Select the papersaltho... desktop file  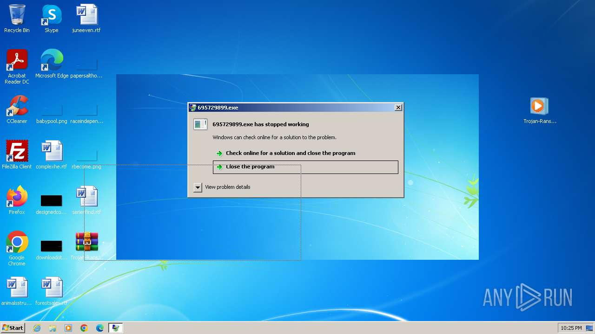[86, 68]
